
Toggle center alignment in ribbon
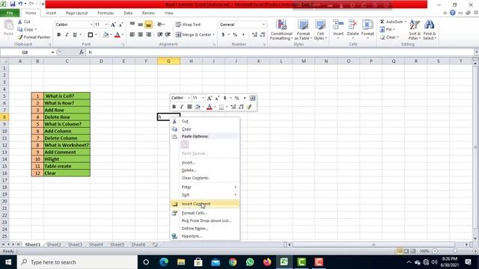click(x=140, y=35)
